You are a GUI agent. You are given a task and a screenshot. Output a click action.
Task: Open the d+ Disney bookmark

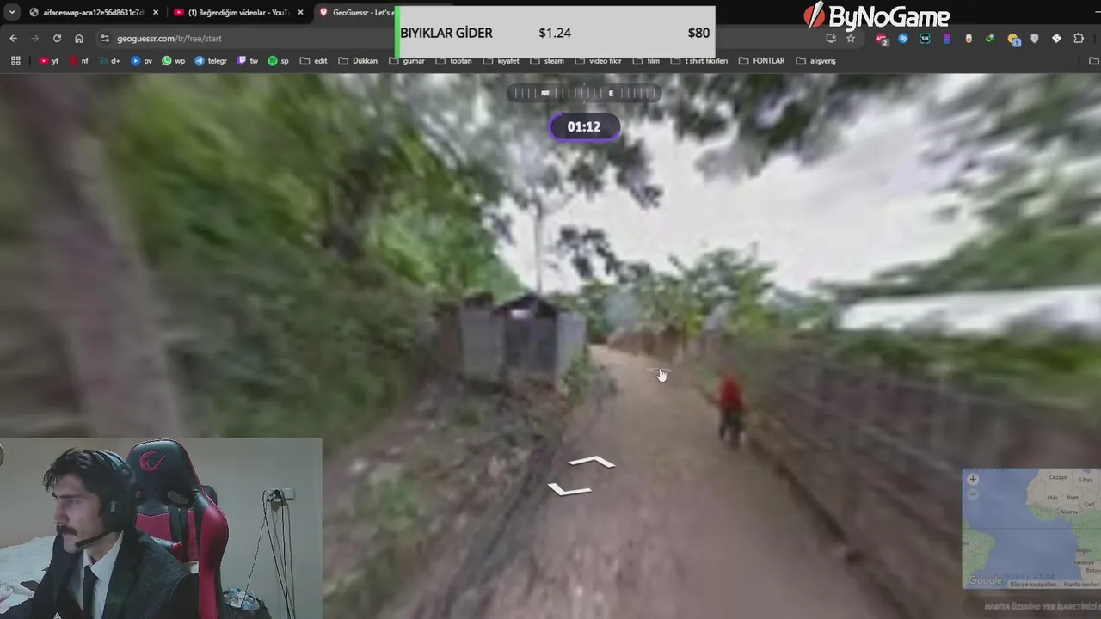click(109, 61)
